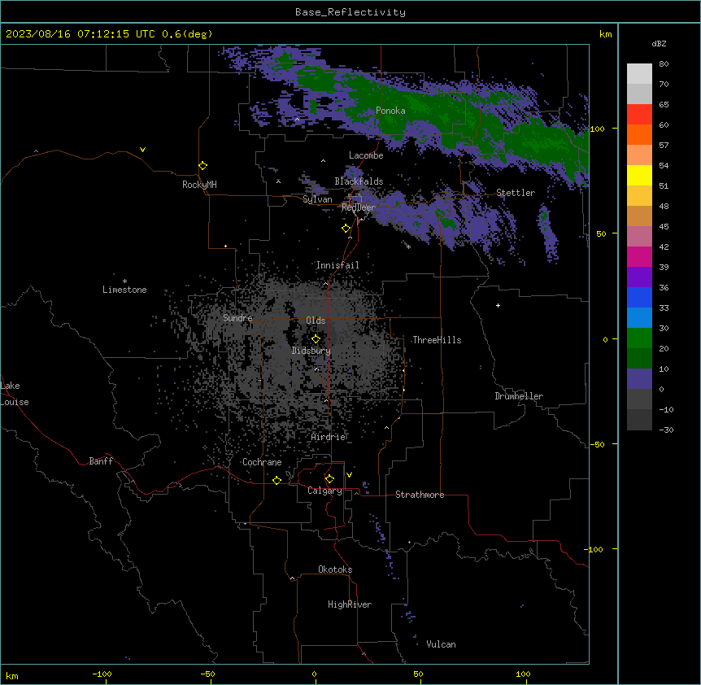Image resolution: width=701 pixels, height=685 pixels.
Task: Click the Sundre town label
Action: click(x=237, y=318)
